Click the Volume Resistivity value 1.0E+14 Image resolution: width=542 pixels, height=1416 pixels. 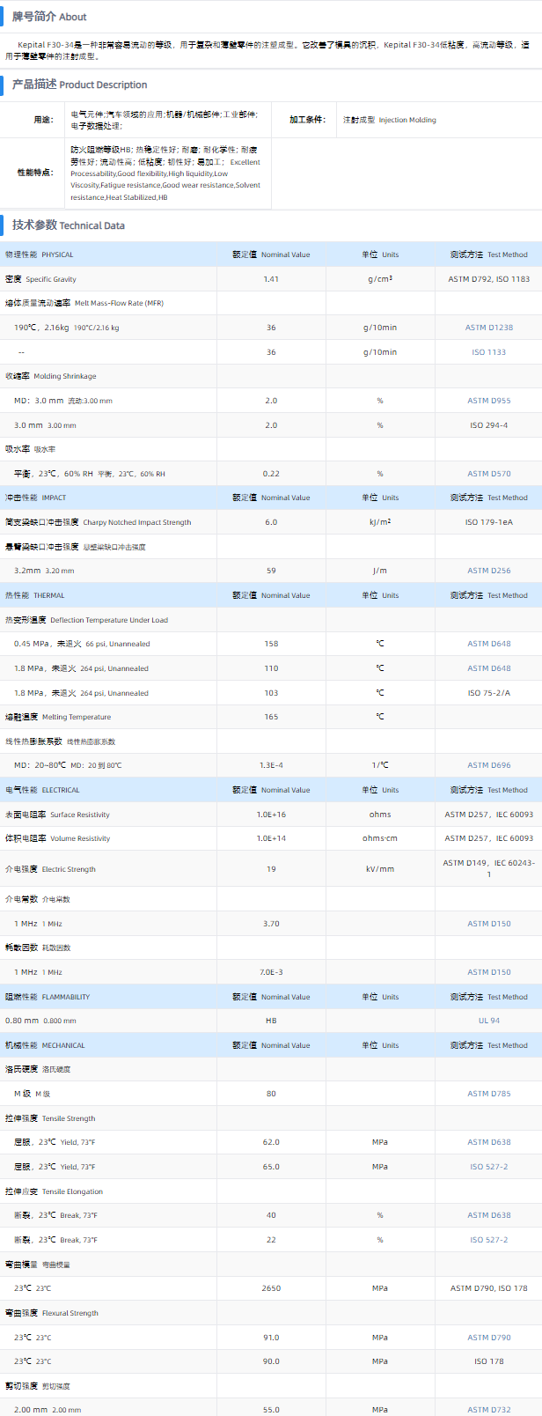[x=271, y=838]
